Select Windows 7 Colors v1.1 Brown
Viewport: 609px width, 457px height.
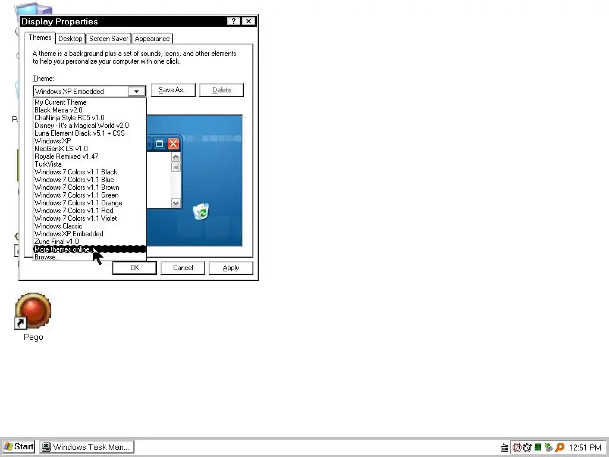click(90, 187)
